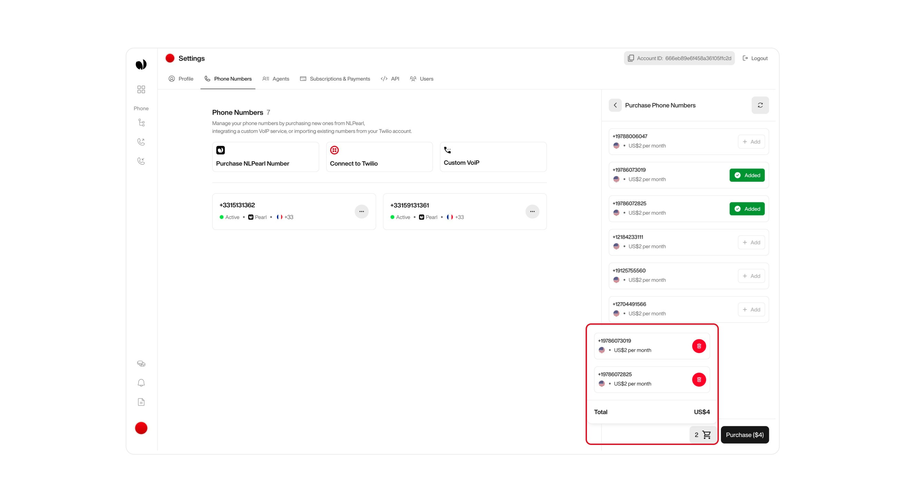
Task: Collapse the Purchase Phone Numbers panel
Action: pyautogui.click(x=615, y=105)
